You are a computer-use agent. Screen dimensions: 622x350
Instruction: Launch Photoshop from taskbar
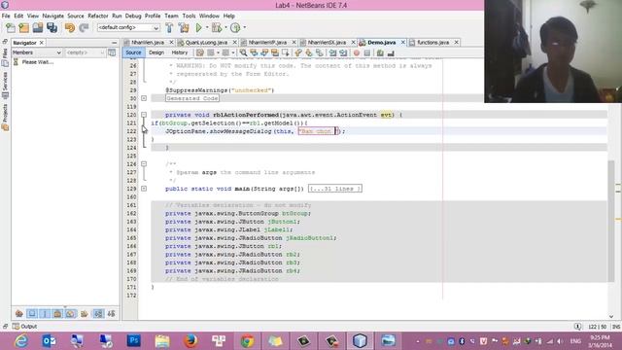[134, 341]
